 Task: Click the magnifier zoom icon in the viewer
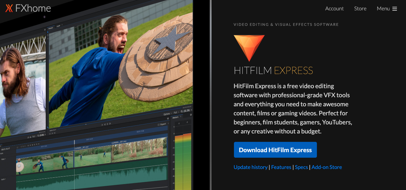[x=182, y=111]
